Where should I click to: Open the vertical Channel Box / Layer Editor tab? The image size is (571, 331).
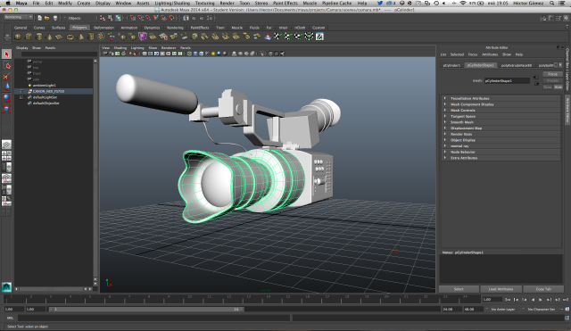(567, 70)
